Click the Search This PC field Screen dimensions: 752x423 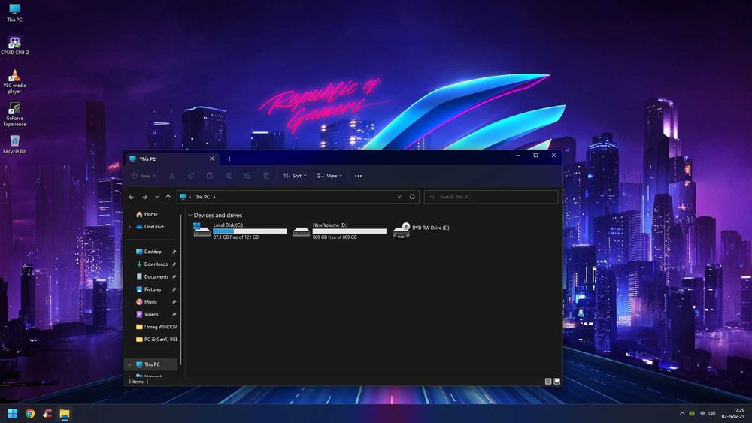click(491, 197)
